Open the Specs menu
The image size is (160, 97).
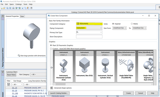12,4
